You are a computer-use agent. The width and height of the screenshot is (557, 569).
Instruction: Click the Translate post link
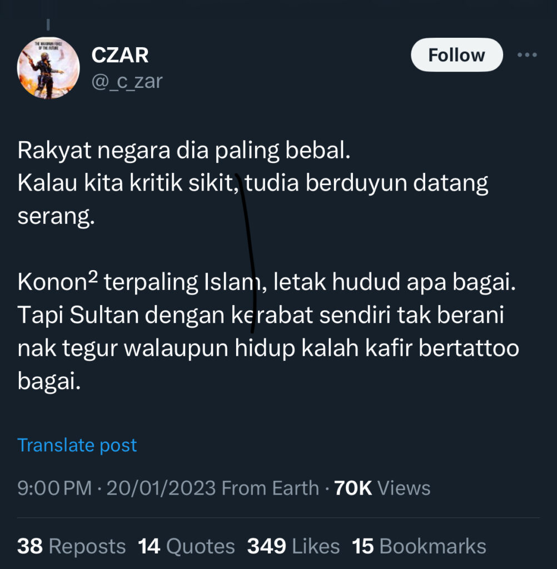click(x=77, y=445)
